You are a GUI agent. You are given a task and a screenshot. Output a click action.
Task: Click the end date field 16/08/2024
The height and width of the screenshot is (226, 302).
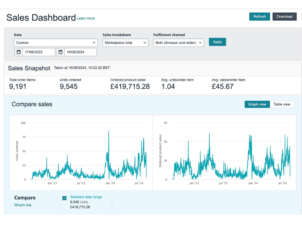(x=80, y=52)
